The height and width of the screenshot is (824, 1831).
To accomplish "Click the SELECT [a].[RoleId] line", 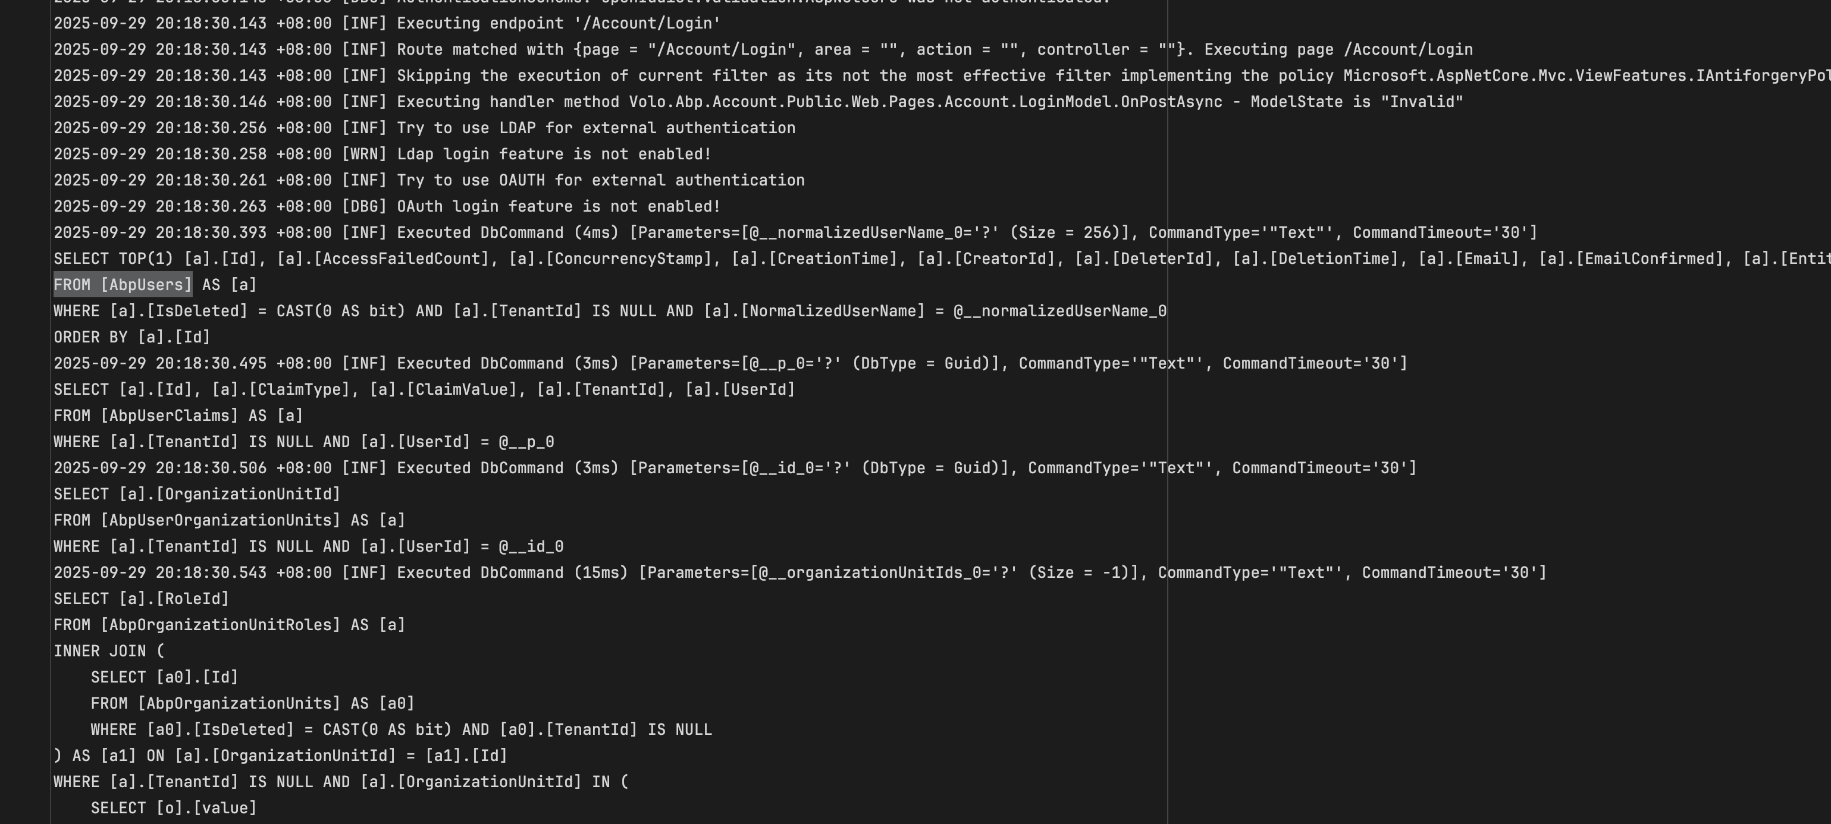I will pos(142,599).
